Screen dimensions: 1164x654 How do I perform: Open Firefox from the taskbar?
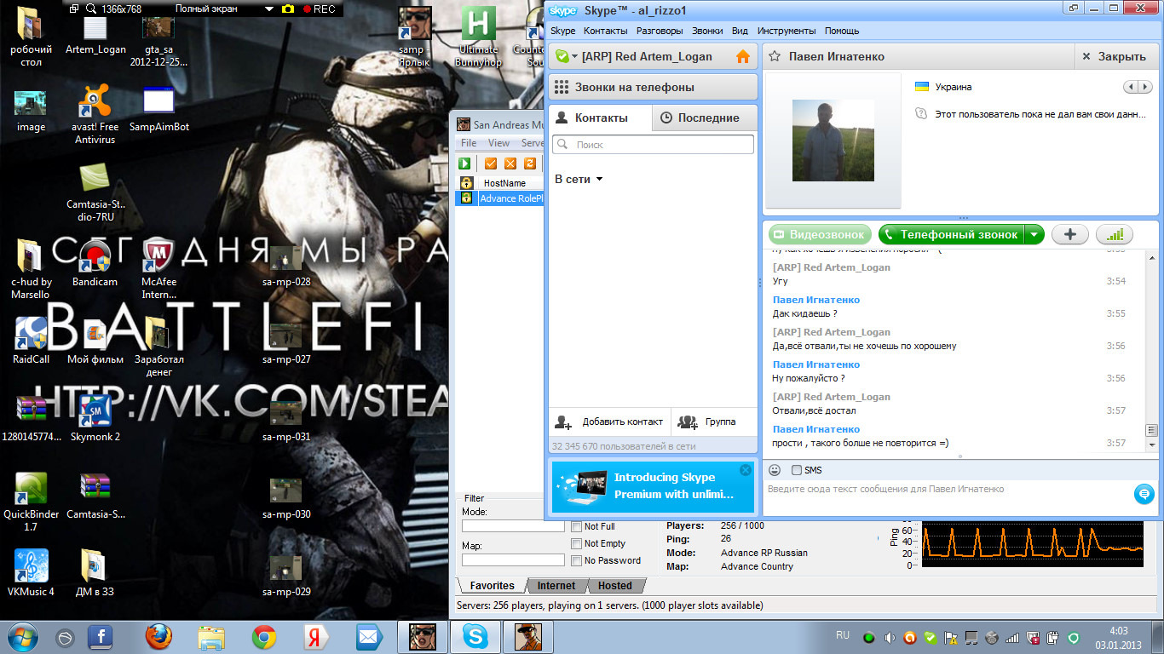(158, 637)
